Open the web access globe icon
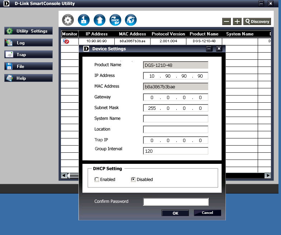 tap(130, 20)
